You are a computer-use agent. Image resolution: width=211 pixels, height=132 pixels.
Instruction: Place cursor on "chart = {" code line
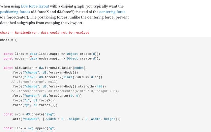click(8, 40)
